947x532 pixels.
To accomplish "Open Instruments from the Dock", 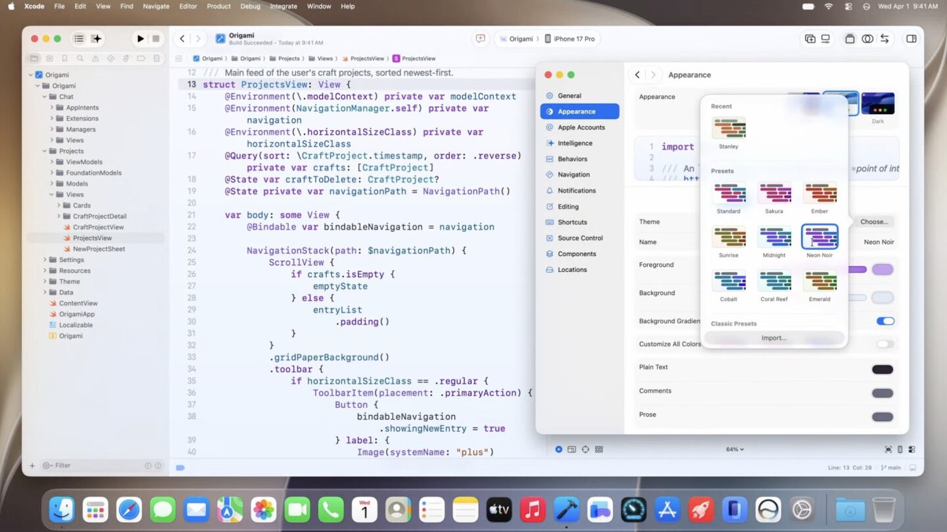I will (633, 510).
